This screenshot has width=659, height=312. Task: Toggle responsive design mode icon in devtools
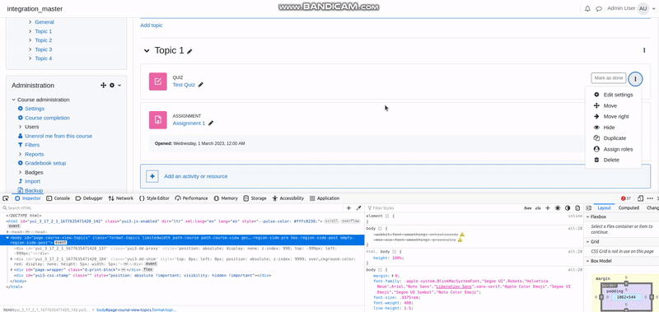pyautogui.click(x=641, y=198)
